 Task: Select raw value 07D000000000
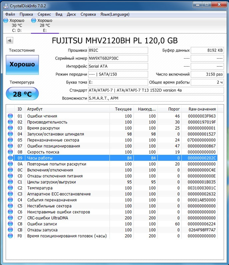pyautogui.click(x=201, y=140)
